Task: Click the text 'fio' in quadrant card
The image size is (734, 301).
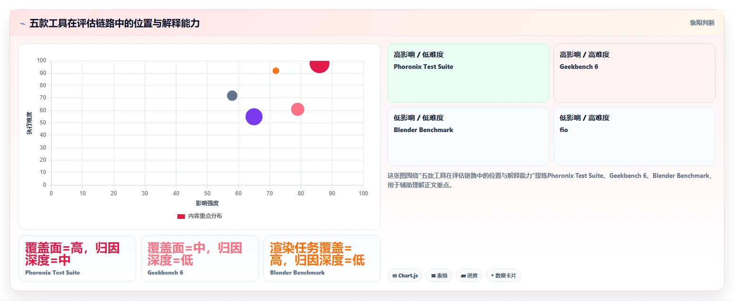Action: 564,130
